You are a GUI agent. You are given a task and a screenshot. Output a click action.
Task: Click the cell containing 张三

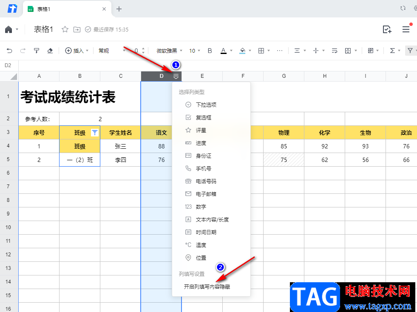pyautogui.click(x=120, y=146)
